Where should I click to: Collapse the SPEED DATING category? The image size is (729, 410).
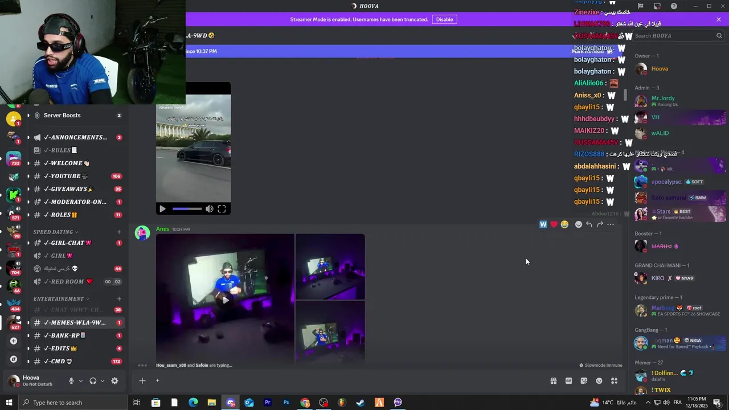56,232
